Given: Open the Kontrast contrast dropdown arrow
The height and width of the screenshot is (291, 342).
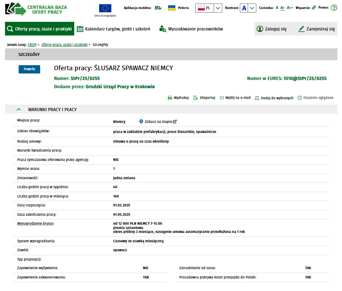Looking at the screenshot, I should pyautogui.click(x=252, y=8).
